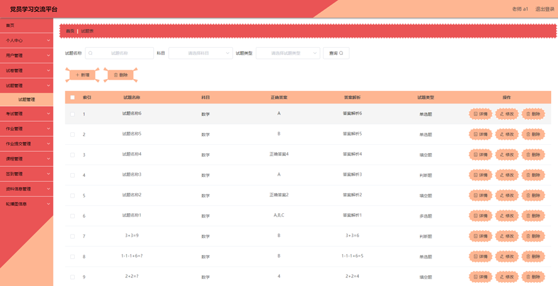Check the checkbox for row 试题名称2

73,196
